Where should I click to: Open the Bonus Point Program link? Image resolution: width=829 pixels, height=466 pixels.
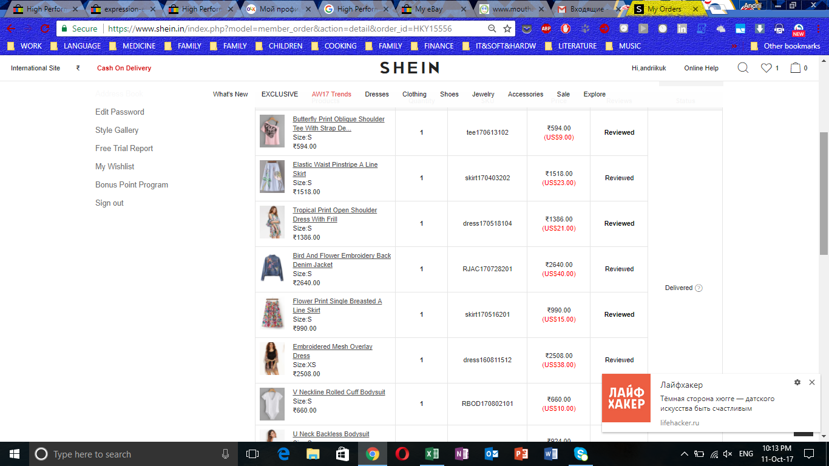[132, 185]
